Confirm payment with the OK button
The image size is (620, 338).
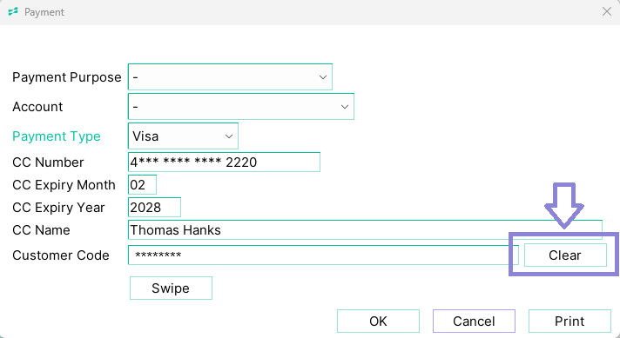[x=378, y=321]
